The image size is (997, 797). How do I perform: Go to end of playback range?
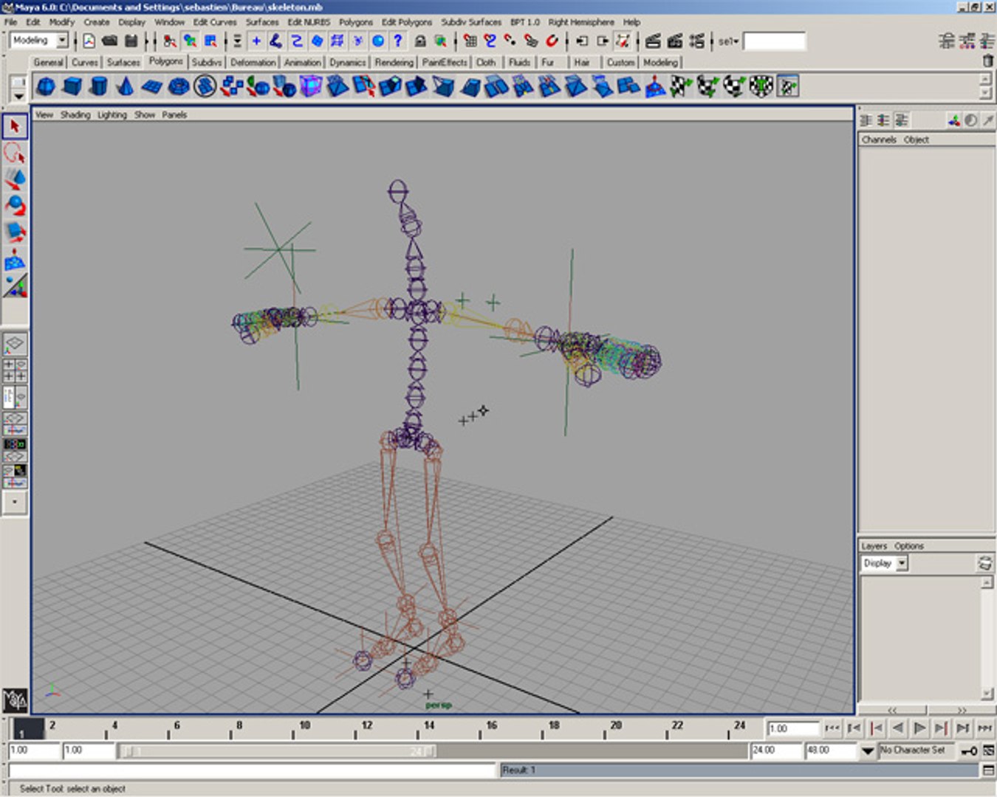pyautogui.click(x=985, y=728)
